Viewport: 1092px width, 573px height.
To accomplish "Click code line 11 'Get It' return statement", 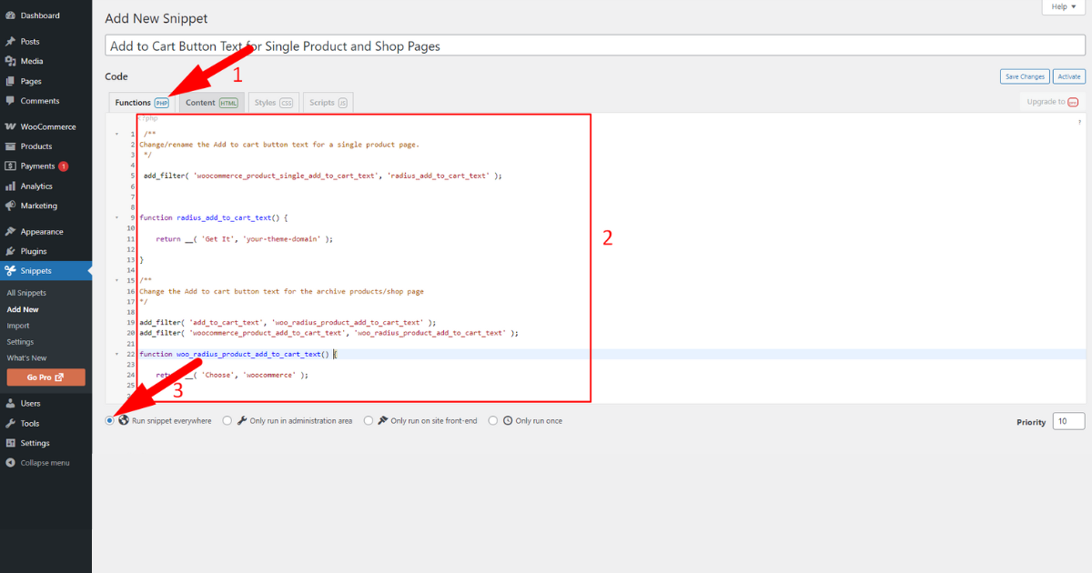I will 244,239.
